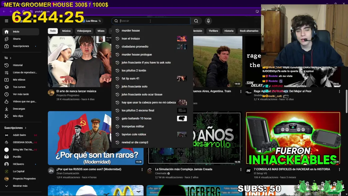Open the hamburger guide menu

coord(7,21)
